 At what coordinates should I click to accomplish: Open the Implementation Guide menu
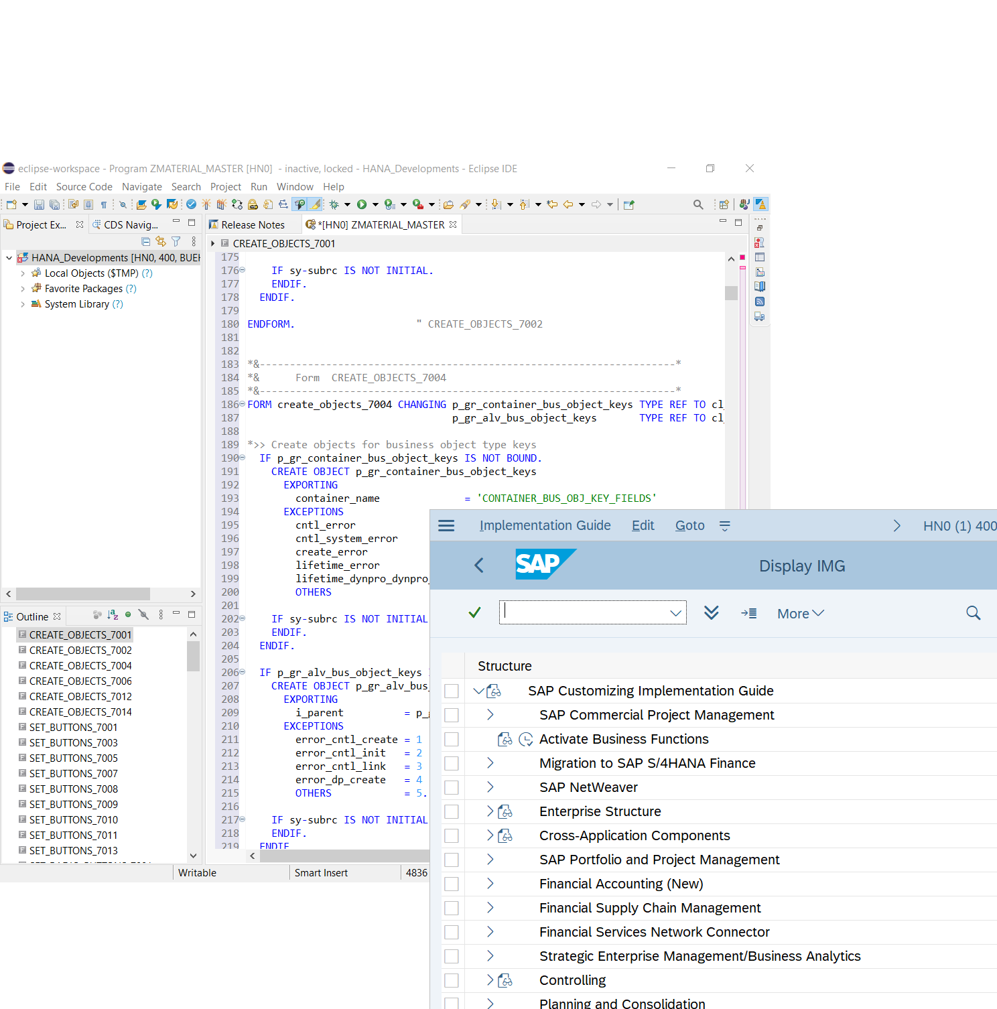coord(545,526)
